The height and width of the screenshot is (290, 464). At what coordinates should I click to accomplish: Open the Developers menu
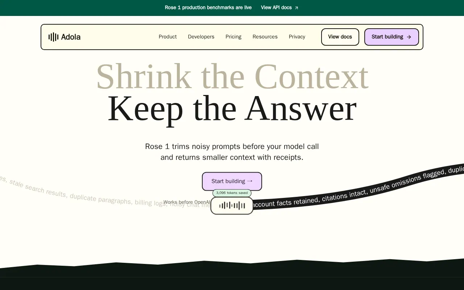pos(201,37)
